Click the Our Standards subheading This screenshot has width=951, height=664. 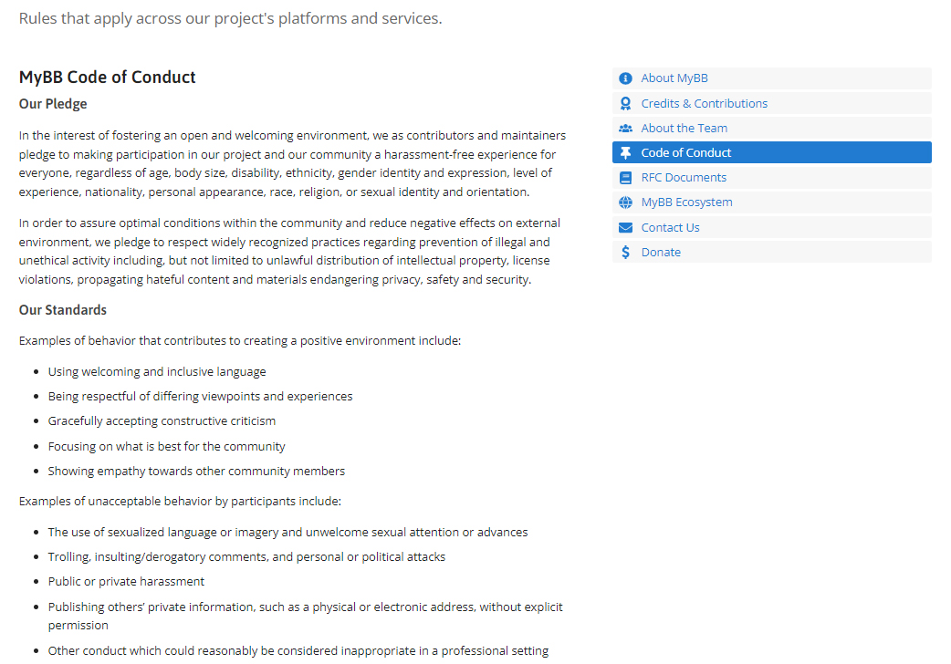click(x=62, y=310)
